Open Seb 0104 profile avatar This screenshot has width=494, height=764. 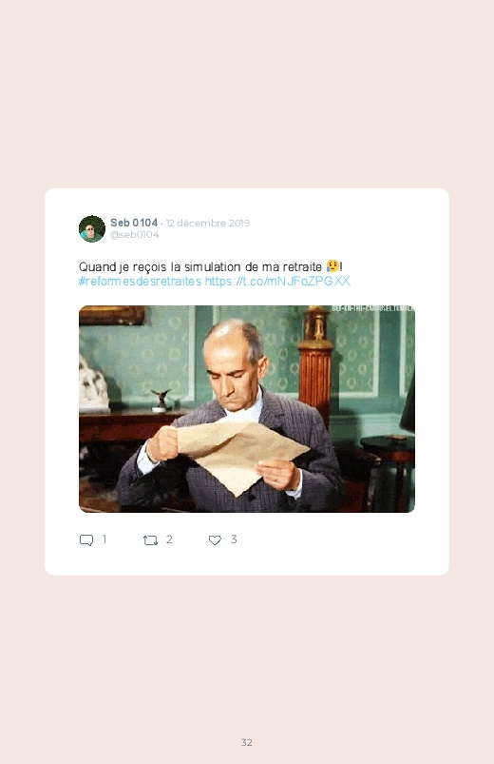(92, 228)
